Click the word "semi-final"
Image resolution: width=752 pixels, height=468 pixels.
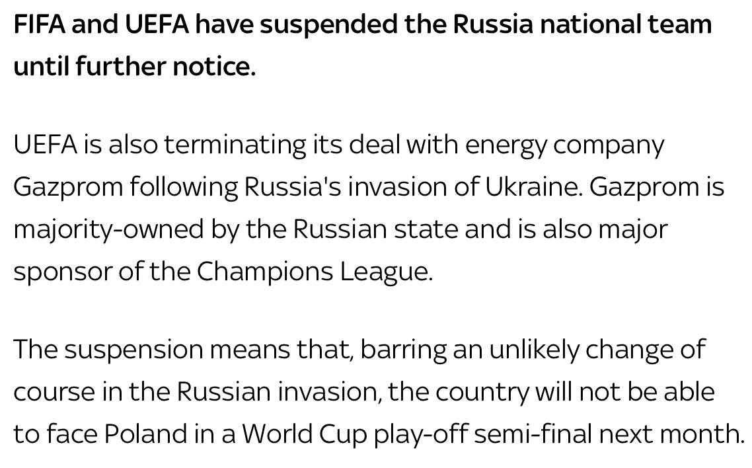click(533, 434)
